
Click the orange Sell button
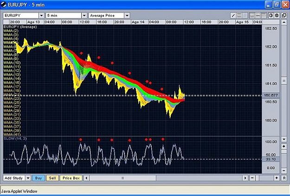point(52,178)
